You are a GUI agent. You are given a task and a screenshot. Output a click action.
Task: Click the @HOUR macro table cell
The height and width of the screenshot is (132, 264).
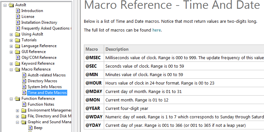click(x=93, y=83)
